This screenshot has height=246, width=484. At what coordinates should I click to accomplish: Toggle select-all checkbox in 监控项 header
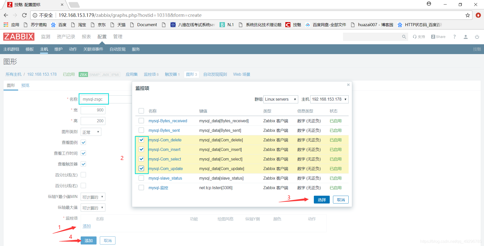pos(141,111)
